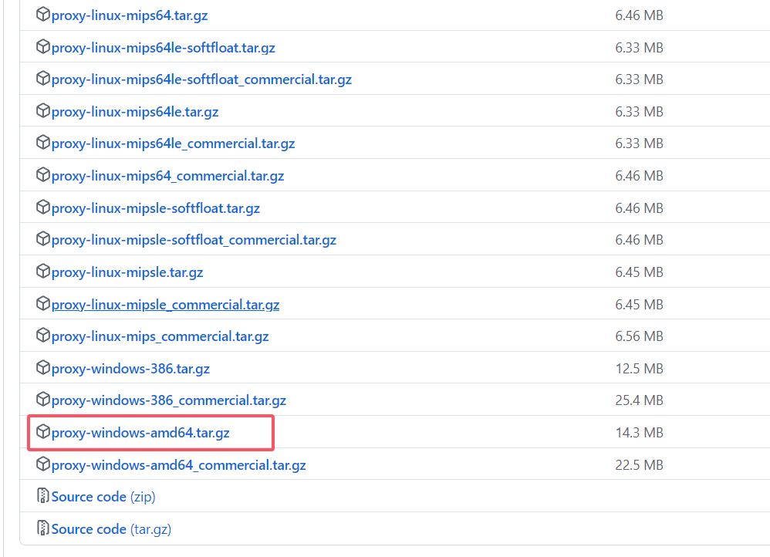The width and height of the screenshot is (770, 557).
Task: Click package icon beside proxy-linux-mips64_commercial.tar.gz
Action: (x=43, y=175)
